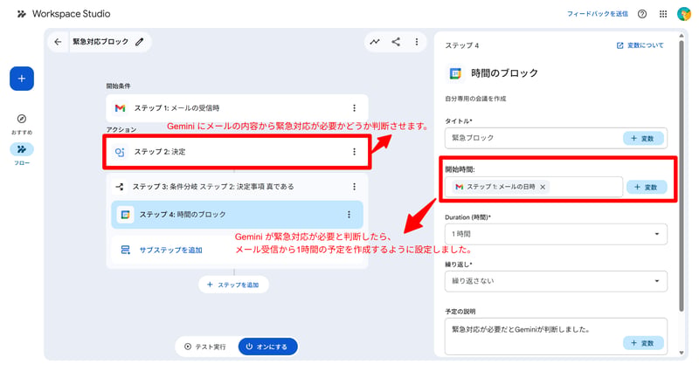Viewport: 699px width, 371px height.
Task: Open 変数について link
Action: (x=640, y=45)
